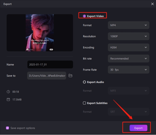The image size is (156, 135).
Task: Select the Export Video radio button
Action: [x=84, y=16]
